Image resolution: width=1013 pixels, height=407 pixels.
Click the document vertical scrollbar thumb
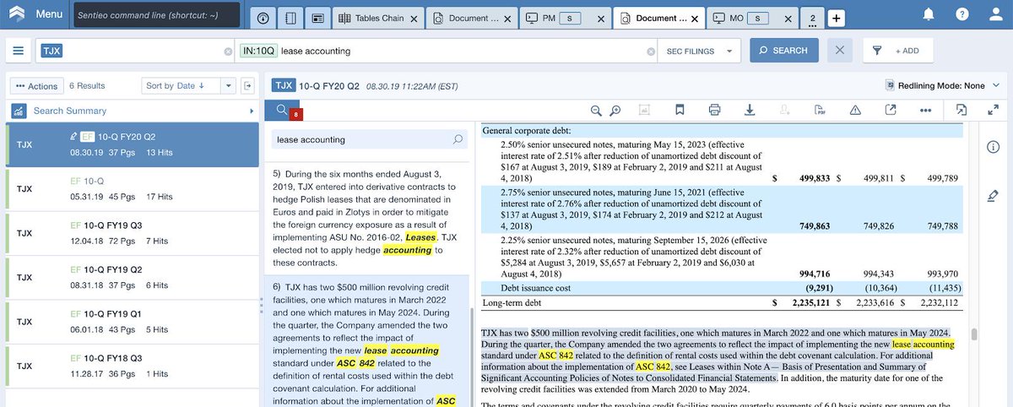[x=974, y=334]
